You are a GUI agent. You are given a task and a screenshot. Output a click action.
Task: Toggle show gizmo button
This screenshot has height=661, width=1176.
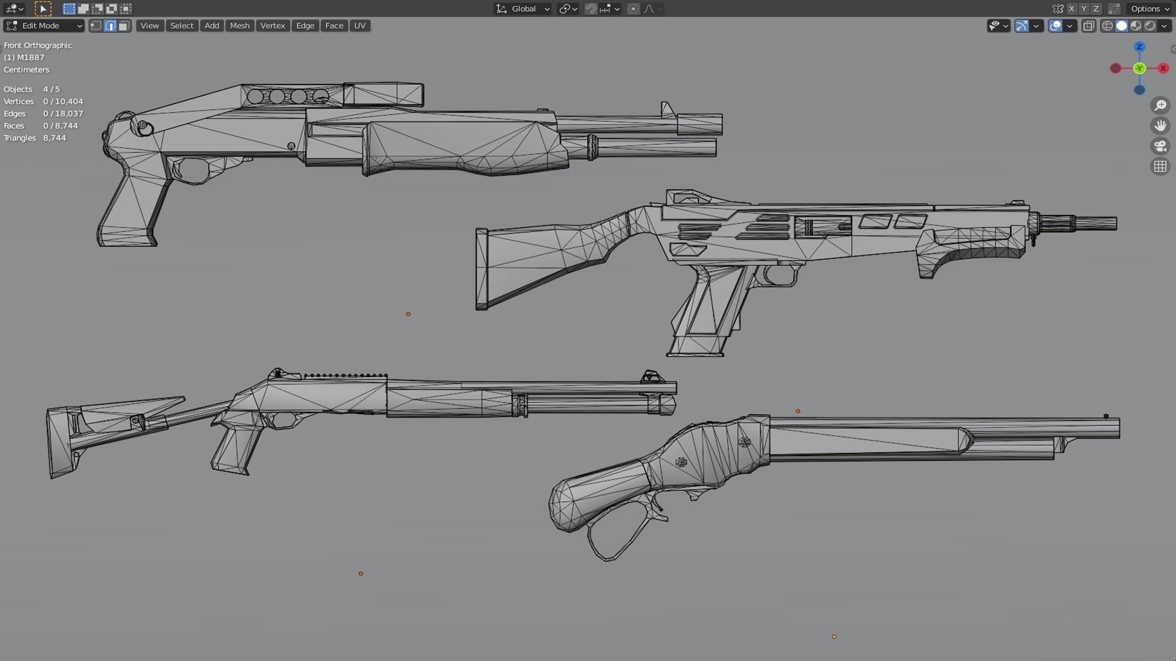pyautogui.click(x=1022, y=26)
